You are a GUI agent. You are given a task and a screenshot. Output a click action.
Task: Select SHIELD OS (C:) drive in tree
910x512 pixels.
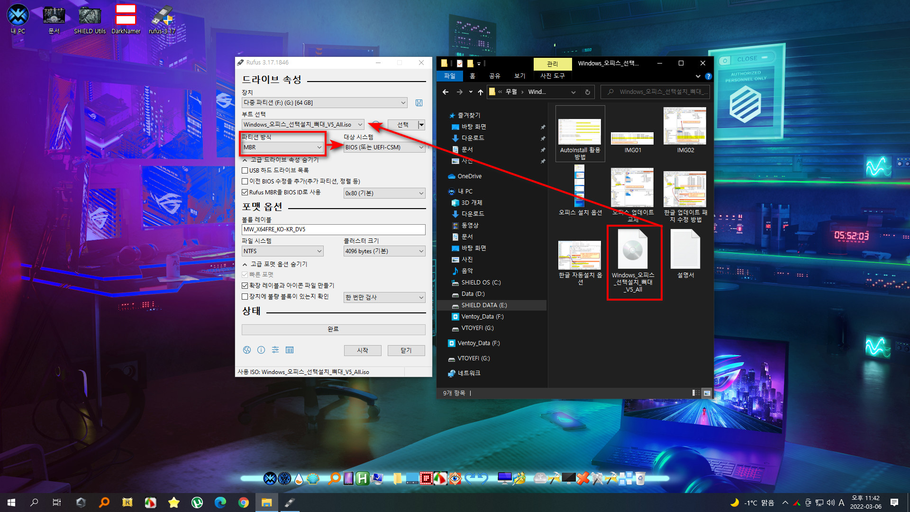[x=481, y=283]
